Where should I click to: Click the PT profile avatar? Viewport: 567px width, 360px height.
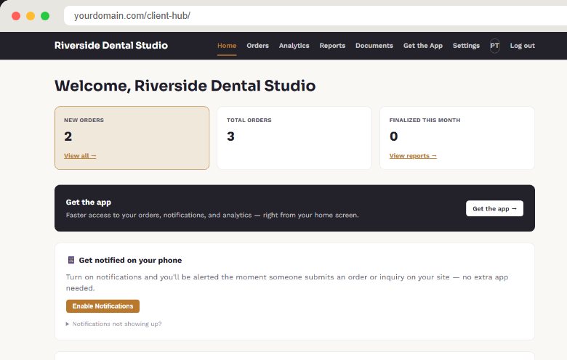495,46
